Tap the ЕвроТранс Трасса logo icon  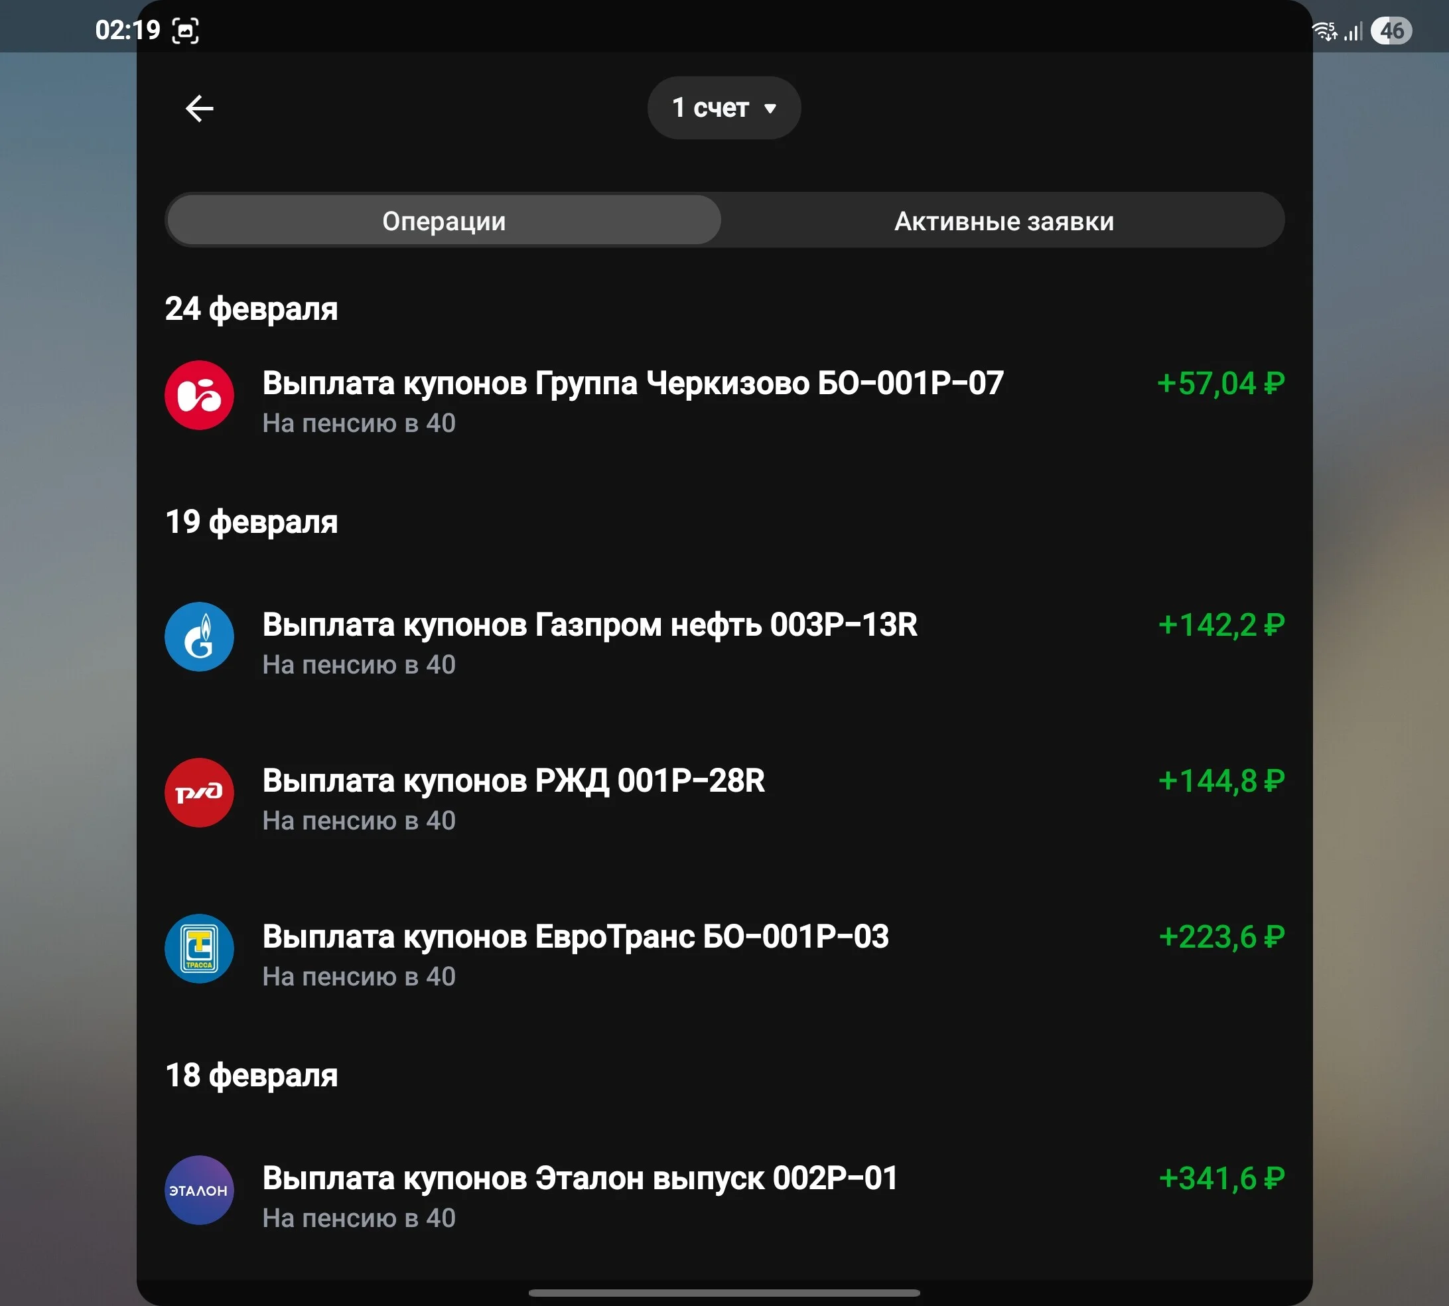coord(200,948)
